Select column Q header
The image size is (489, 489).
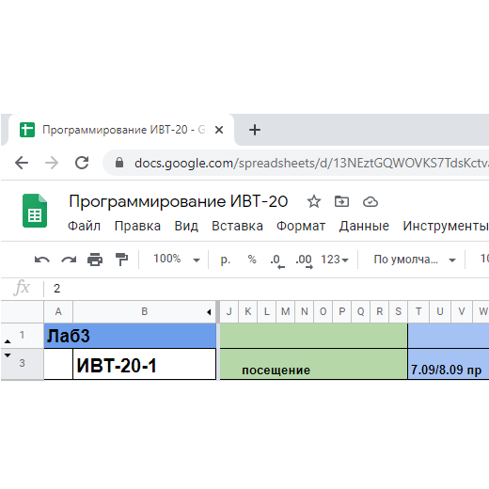361,311
